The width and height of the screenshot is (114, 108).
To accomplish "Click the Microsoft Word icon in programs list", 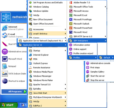I will coord(71,32).
